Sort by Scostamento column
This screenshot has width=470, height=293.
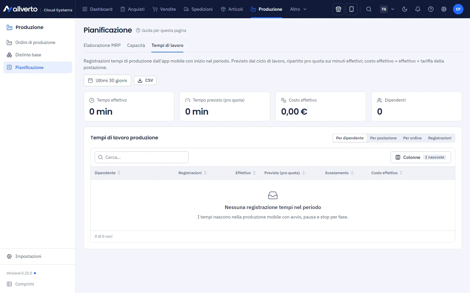point(339,173)
